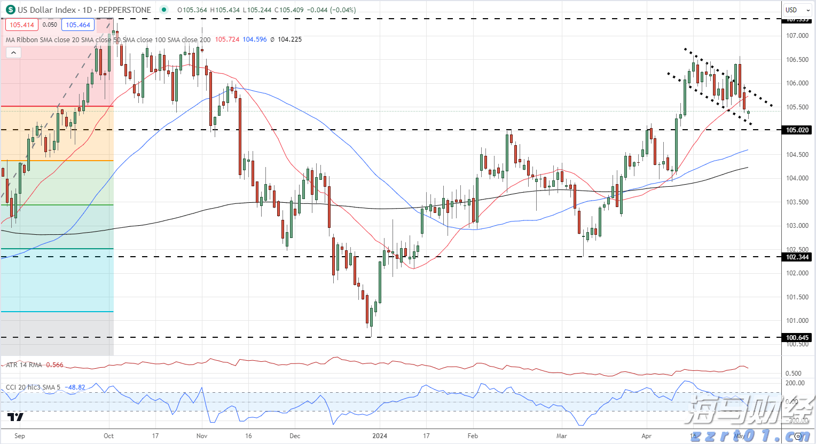816x444 pixels.
Task: Click the US Dollar Index symbol logo
Action: point(10,10)
